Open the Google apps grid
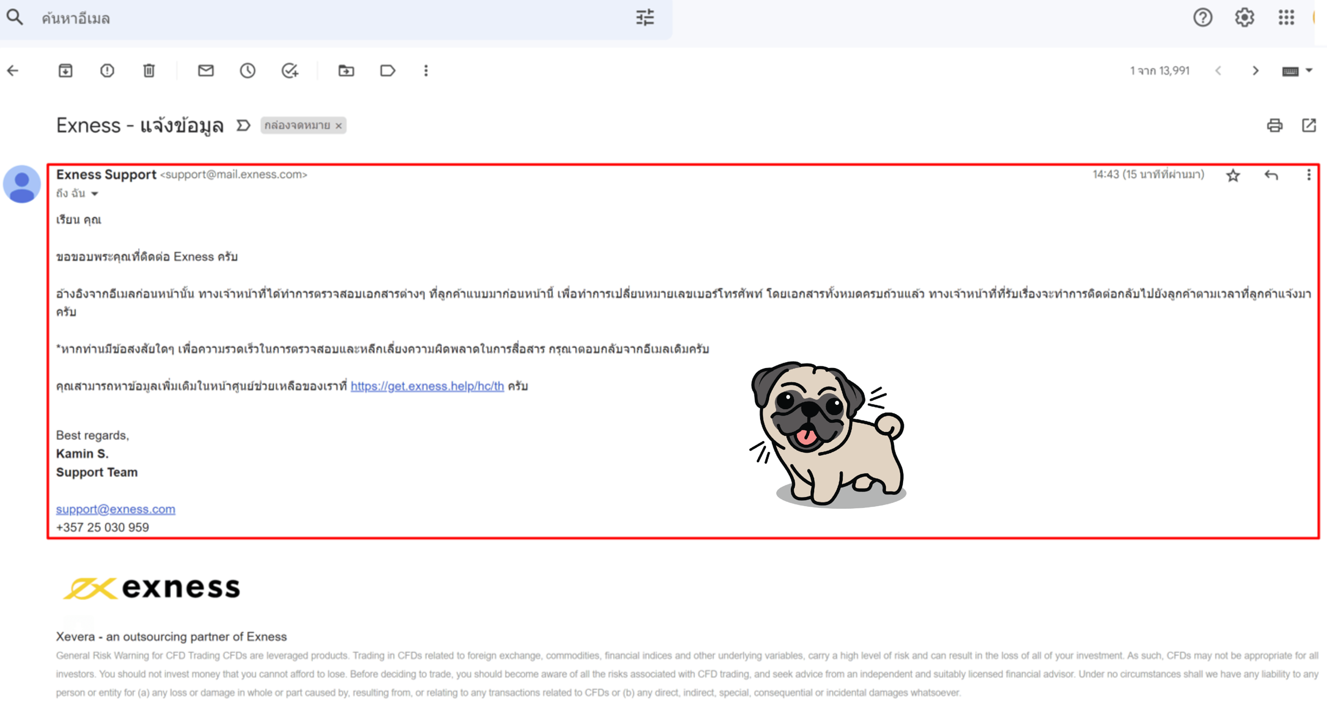This screenshot has width=1327, height=704. [x=1286, y=17]
